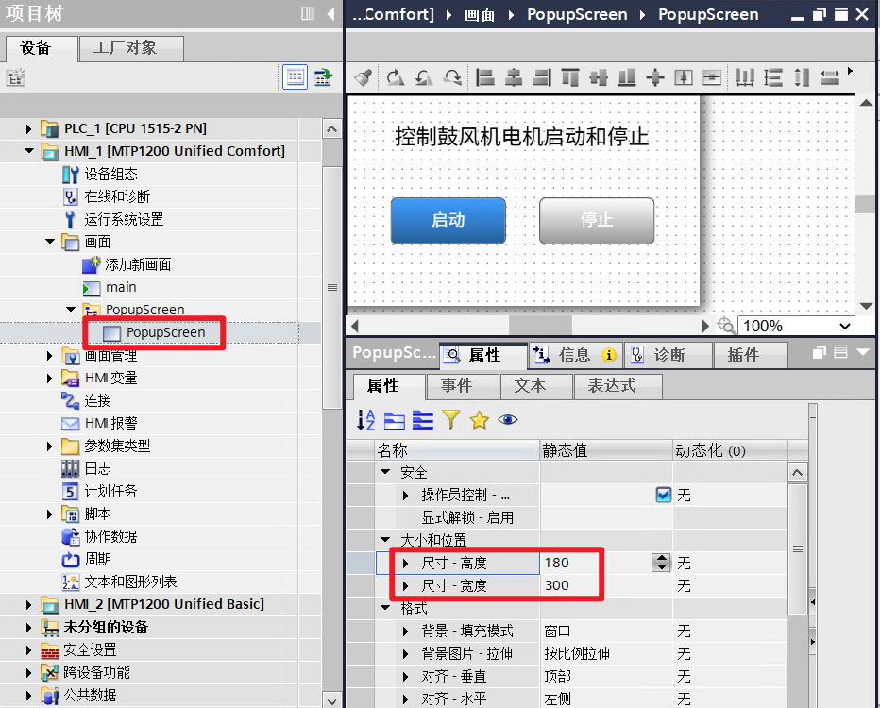Toggle the eye visibility icon in properties
Screen dimensions: 880x708
[508, 420]
